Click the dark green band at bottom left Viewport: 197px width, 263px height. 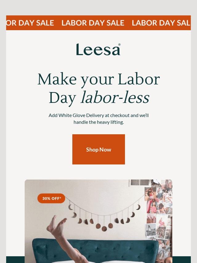click(x=15, y=260)
